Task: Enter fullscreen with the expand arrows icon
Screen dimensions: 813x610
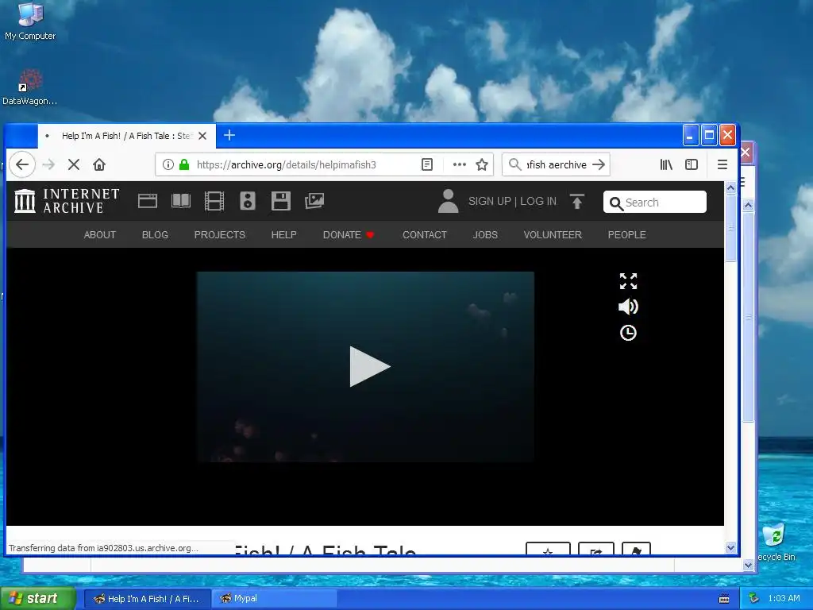Action: point(629,281)
